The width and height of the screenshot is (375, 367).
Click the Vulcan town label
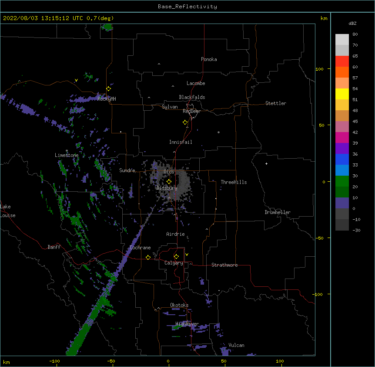(236, 345)
